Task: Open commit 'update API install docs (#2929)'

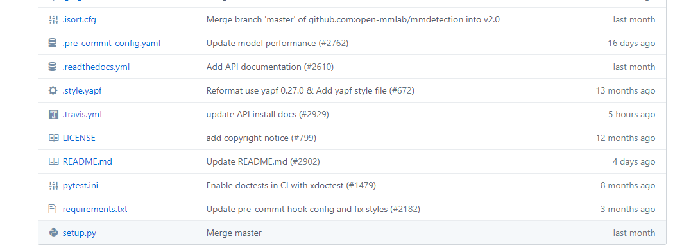Action: click(268, 114)
